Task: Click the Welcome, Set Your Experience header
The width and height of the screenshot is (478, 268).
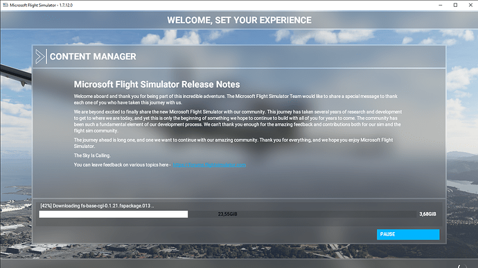Action: pos(239,20)
